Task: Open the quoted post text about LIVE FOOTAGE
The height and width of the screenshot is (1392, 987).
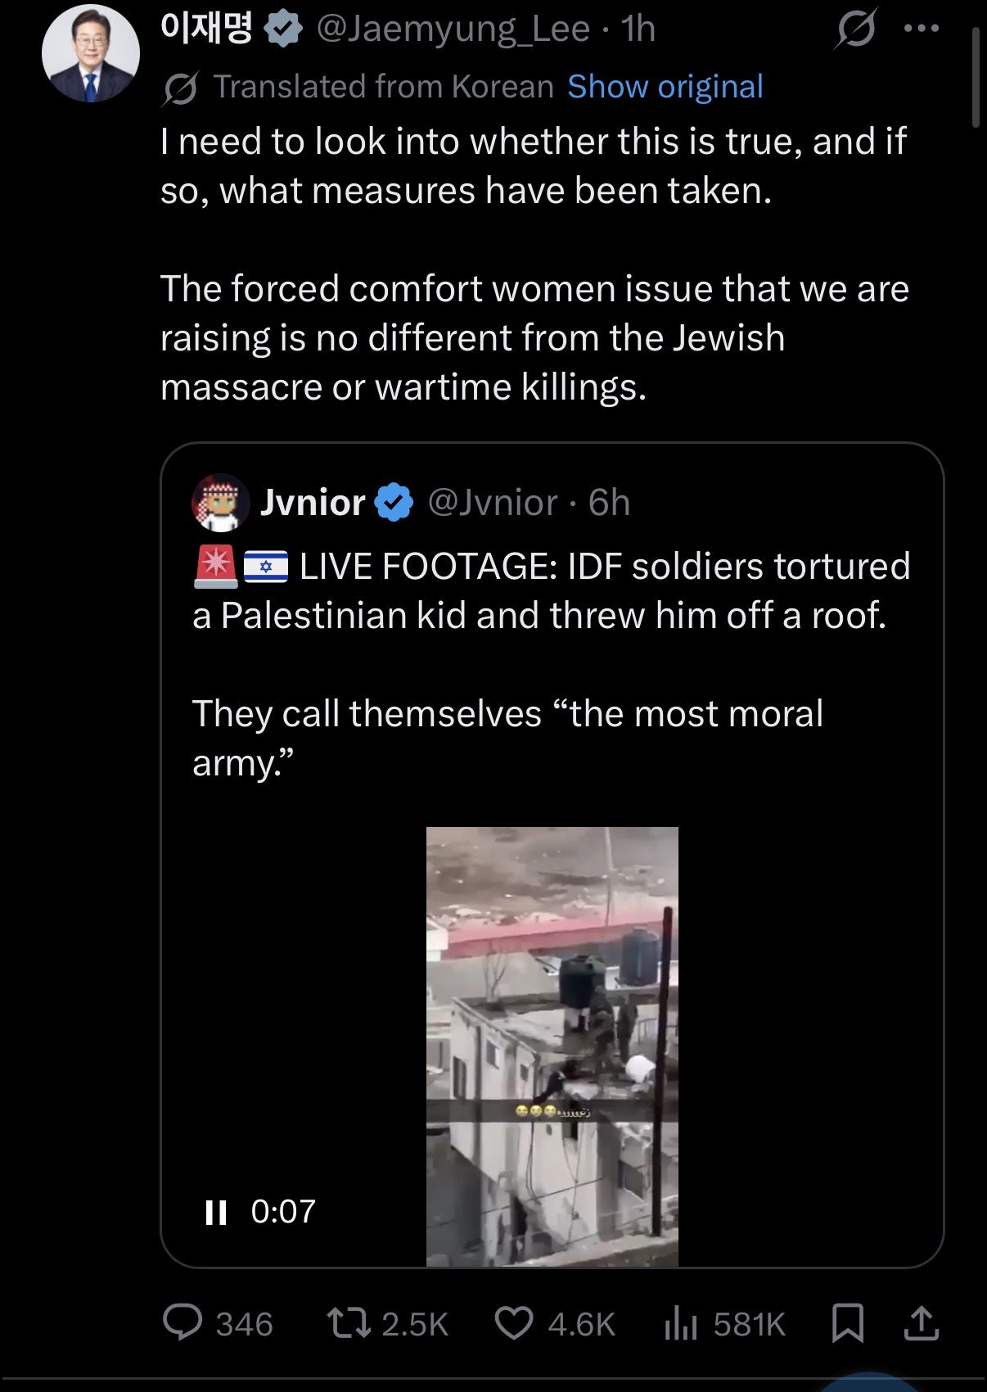Action: [551, 664]
